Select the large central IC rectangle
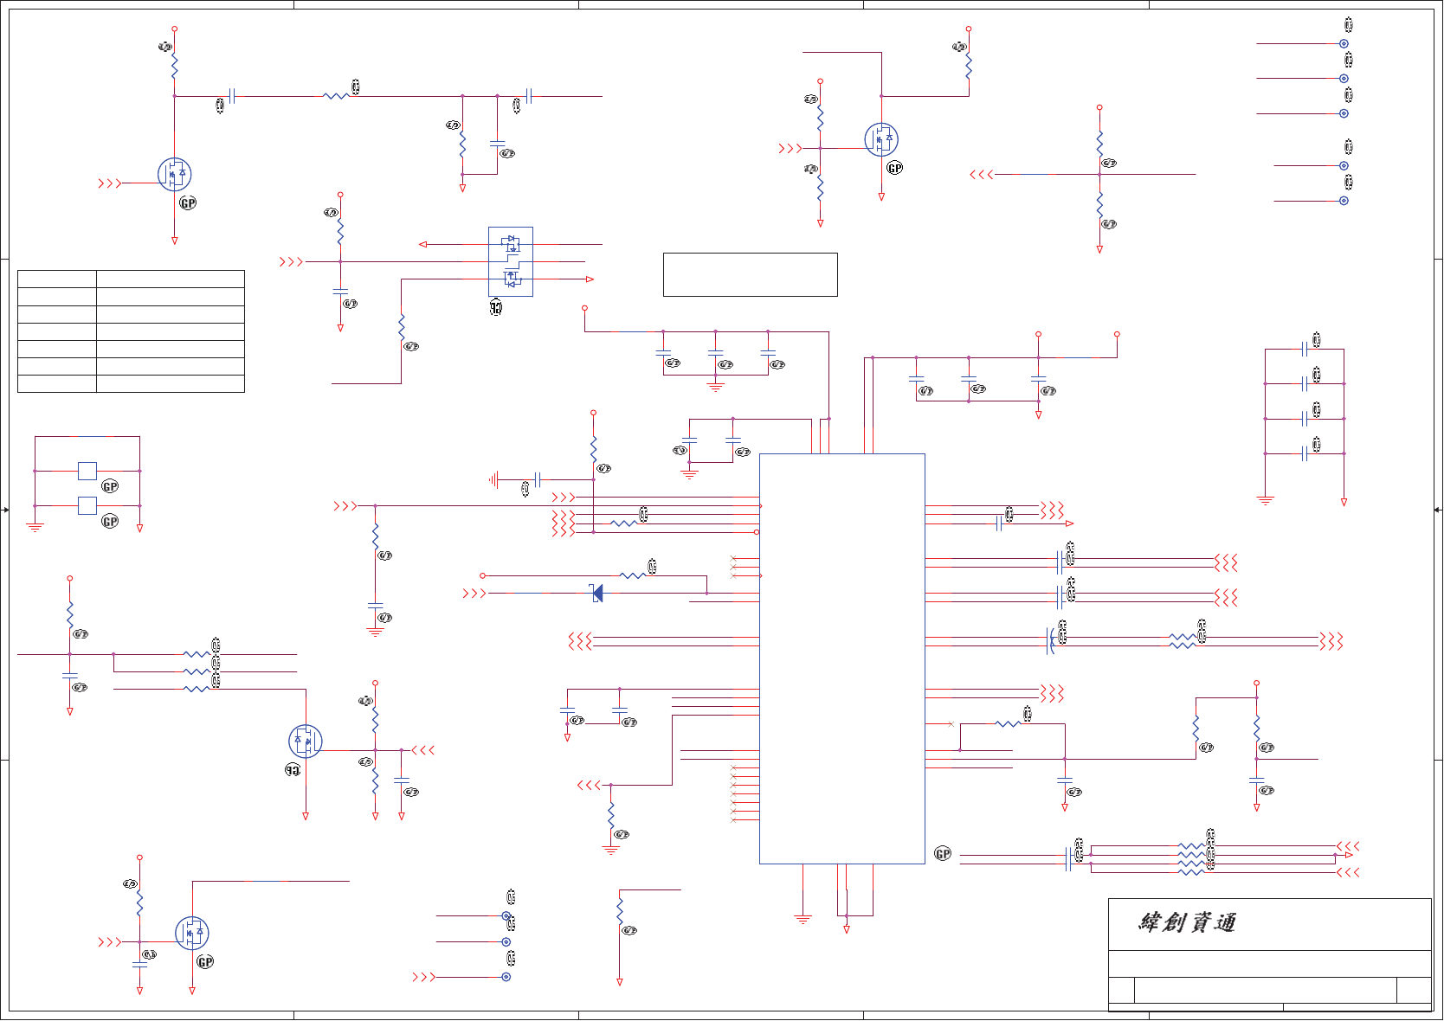The image size is (1444, 1021). pyautogui.click(x=841, y=658)
